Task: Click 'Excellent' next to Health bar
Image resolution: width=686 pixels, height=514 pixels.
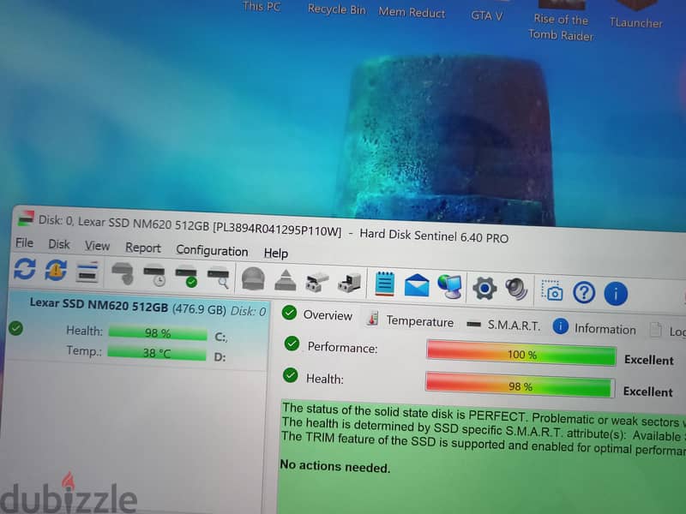Action: tap(647, 391)
